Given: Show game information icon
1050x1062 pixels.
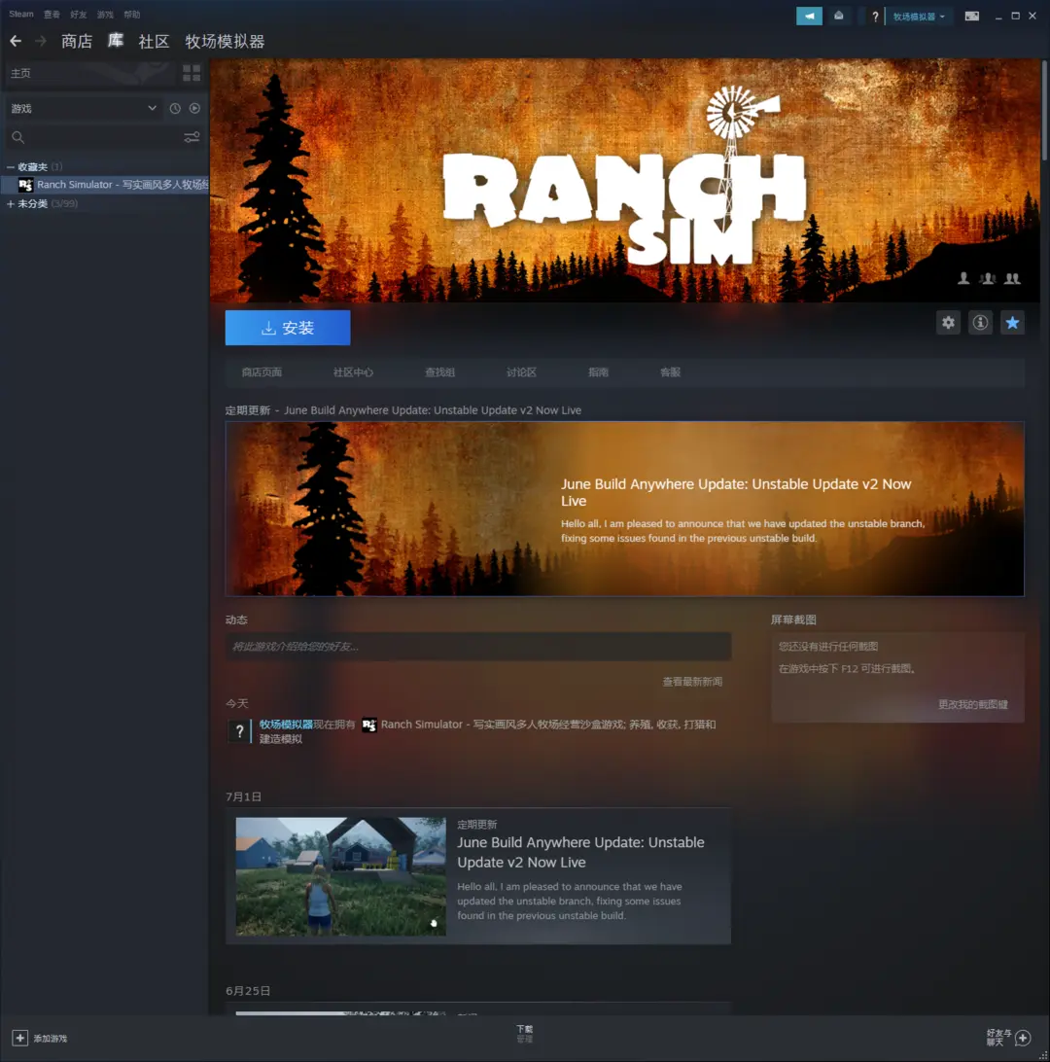Looking at the screenshot, I should [x=980, y=323].
